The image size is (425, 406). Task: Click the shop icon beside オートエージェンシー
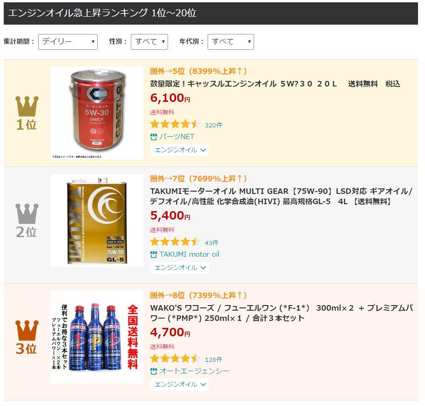[154, 371]
